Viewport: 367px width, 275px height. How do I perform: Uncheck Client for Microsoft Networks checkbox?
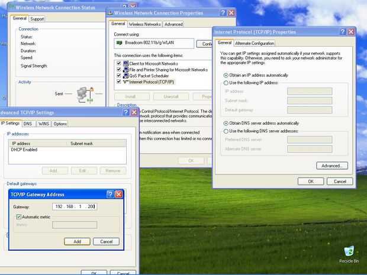(118, 63)
